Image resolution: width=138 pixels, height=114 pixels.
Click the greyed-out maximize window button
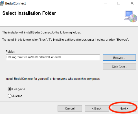pos(119,3)
